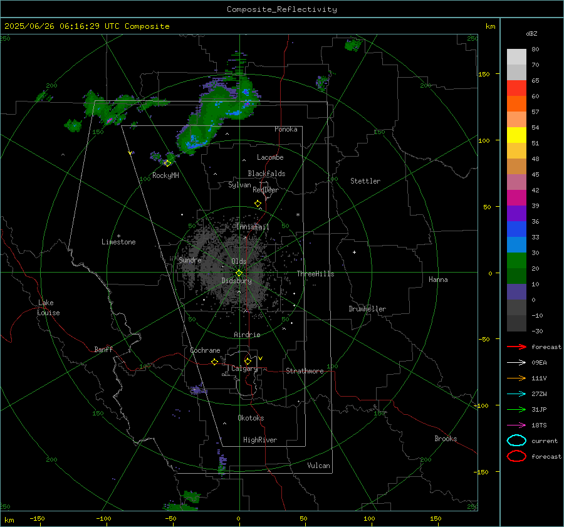Viewport: 564px width, 527px height.
Task: Select the white 09EA arrow in legend
Action: coord(516,363)
